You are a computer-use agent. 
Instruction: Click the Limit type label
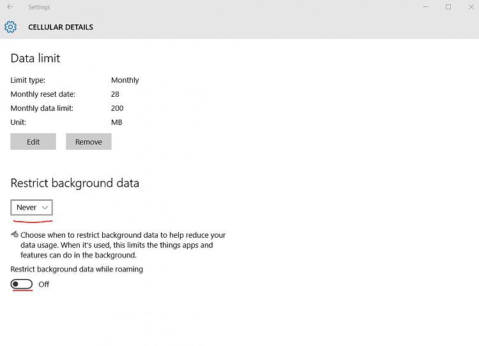[28, 80]
